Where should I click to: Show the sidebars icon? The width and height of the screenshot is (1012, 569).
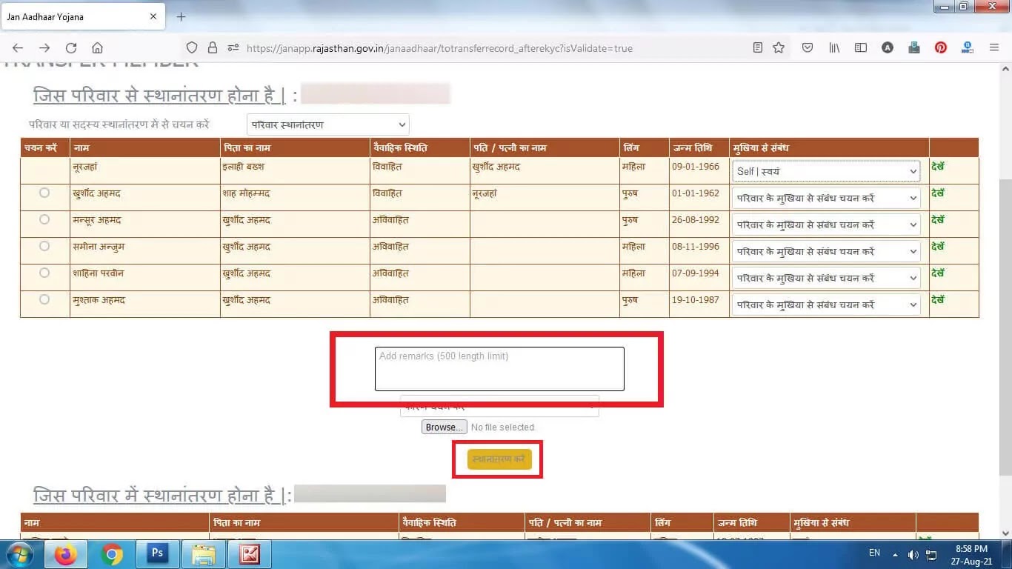point(860,48)
